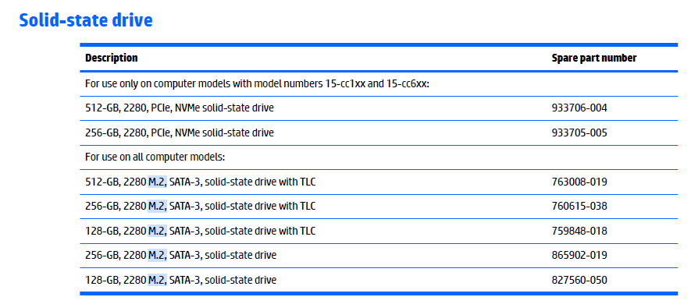Click part number 933706-004
The width and height of the screenshot is (698, 304).
tap(579, 108)
